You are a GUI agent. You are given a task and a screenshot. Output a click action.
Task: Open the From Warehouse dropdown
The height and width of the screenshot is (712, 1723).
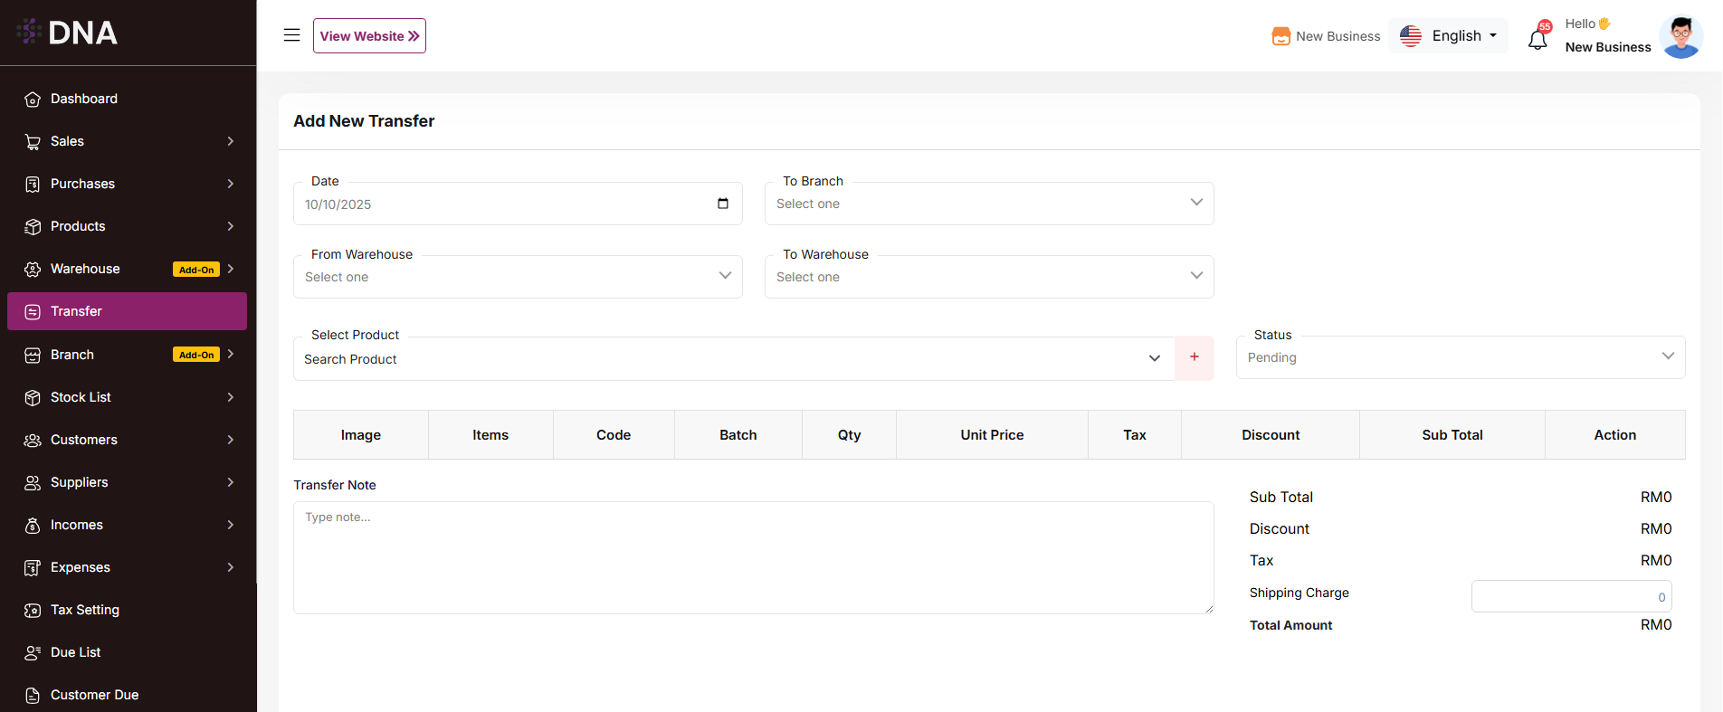(517, 277)
